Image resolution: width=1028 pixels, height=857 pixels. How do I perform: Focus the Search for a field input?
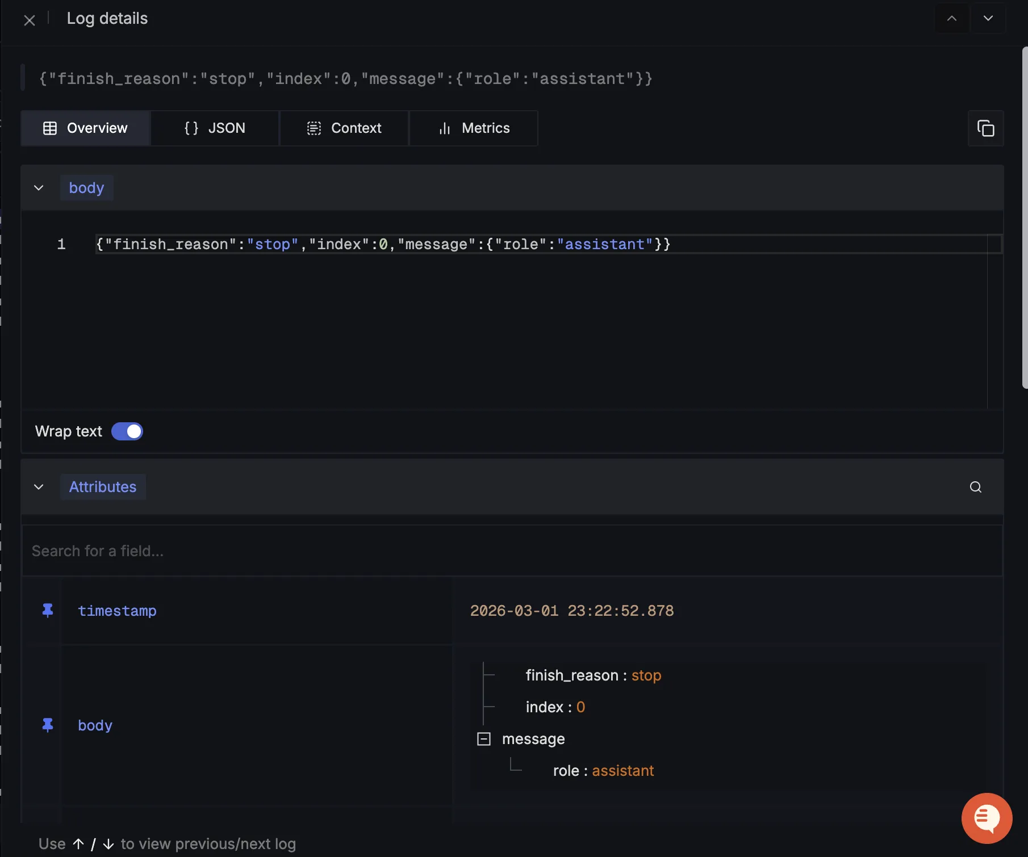point(511,551)
